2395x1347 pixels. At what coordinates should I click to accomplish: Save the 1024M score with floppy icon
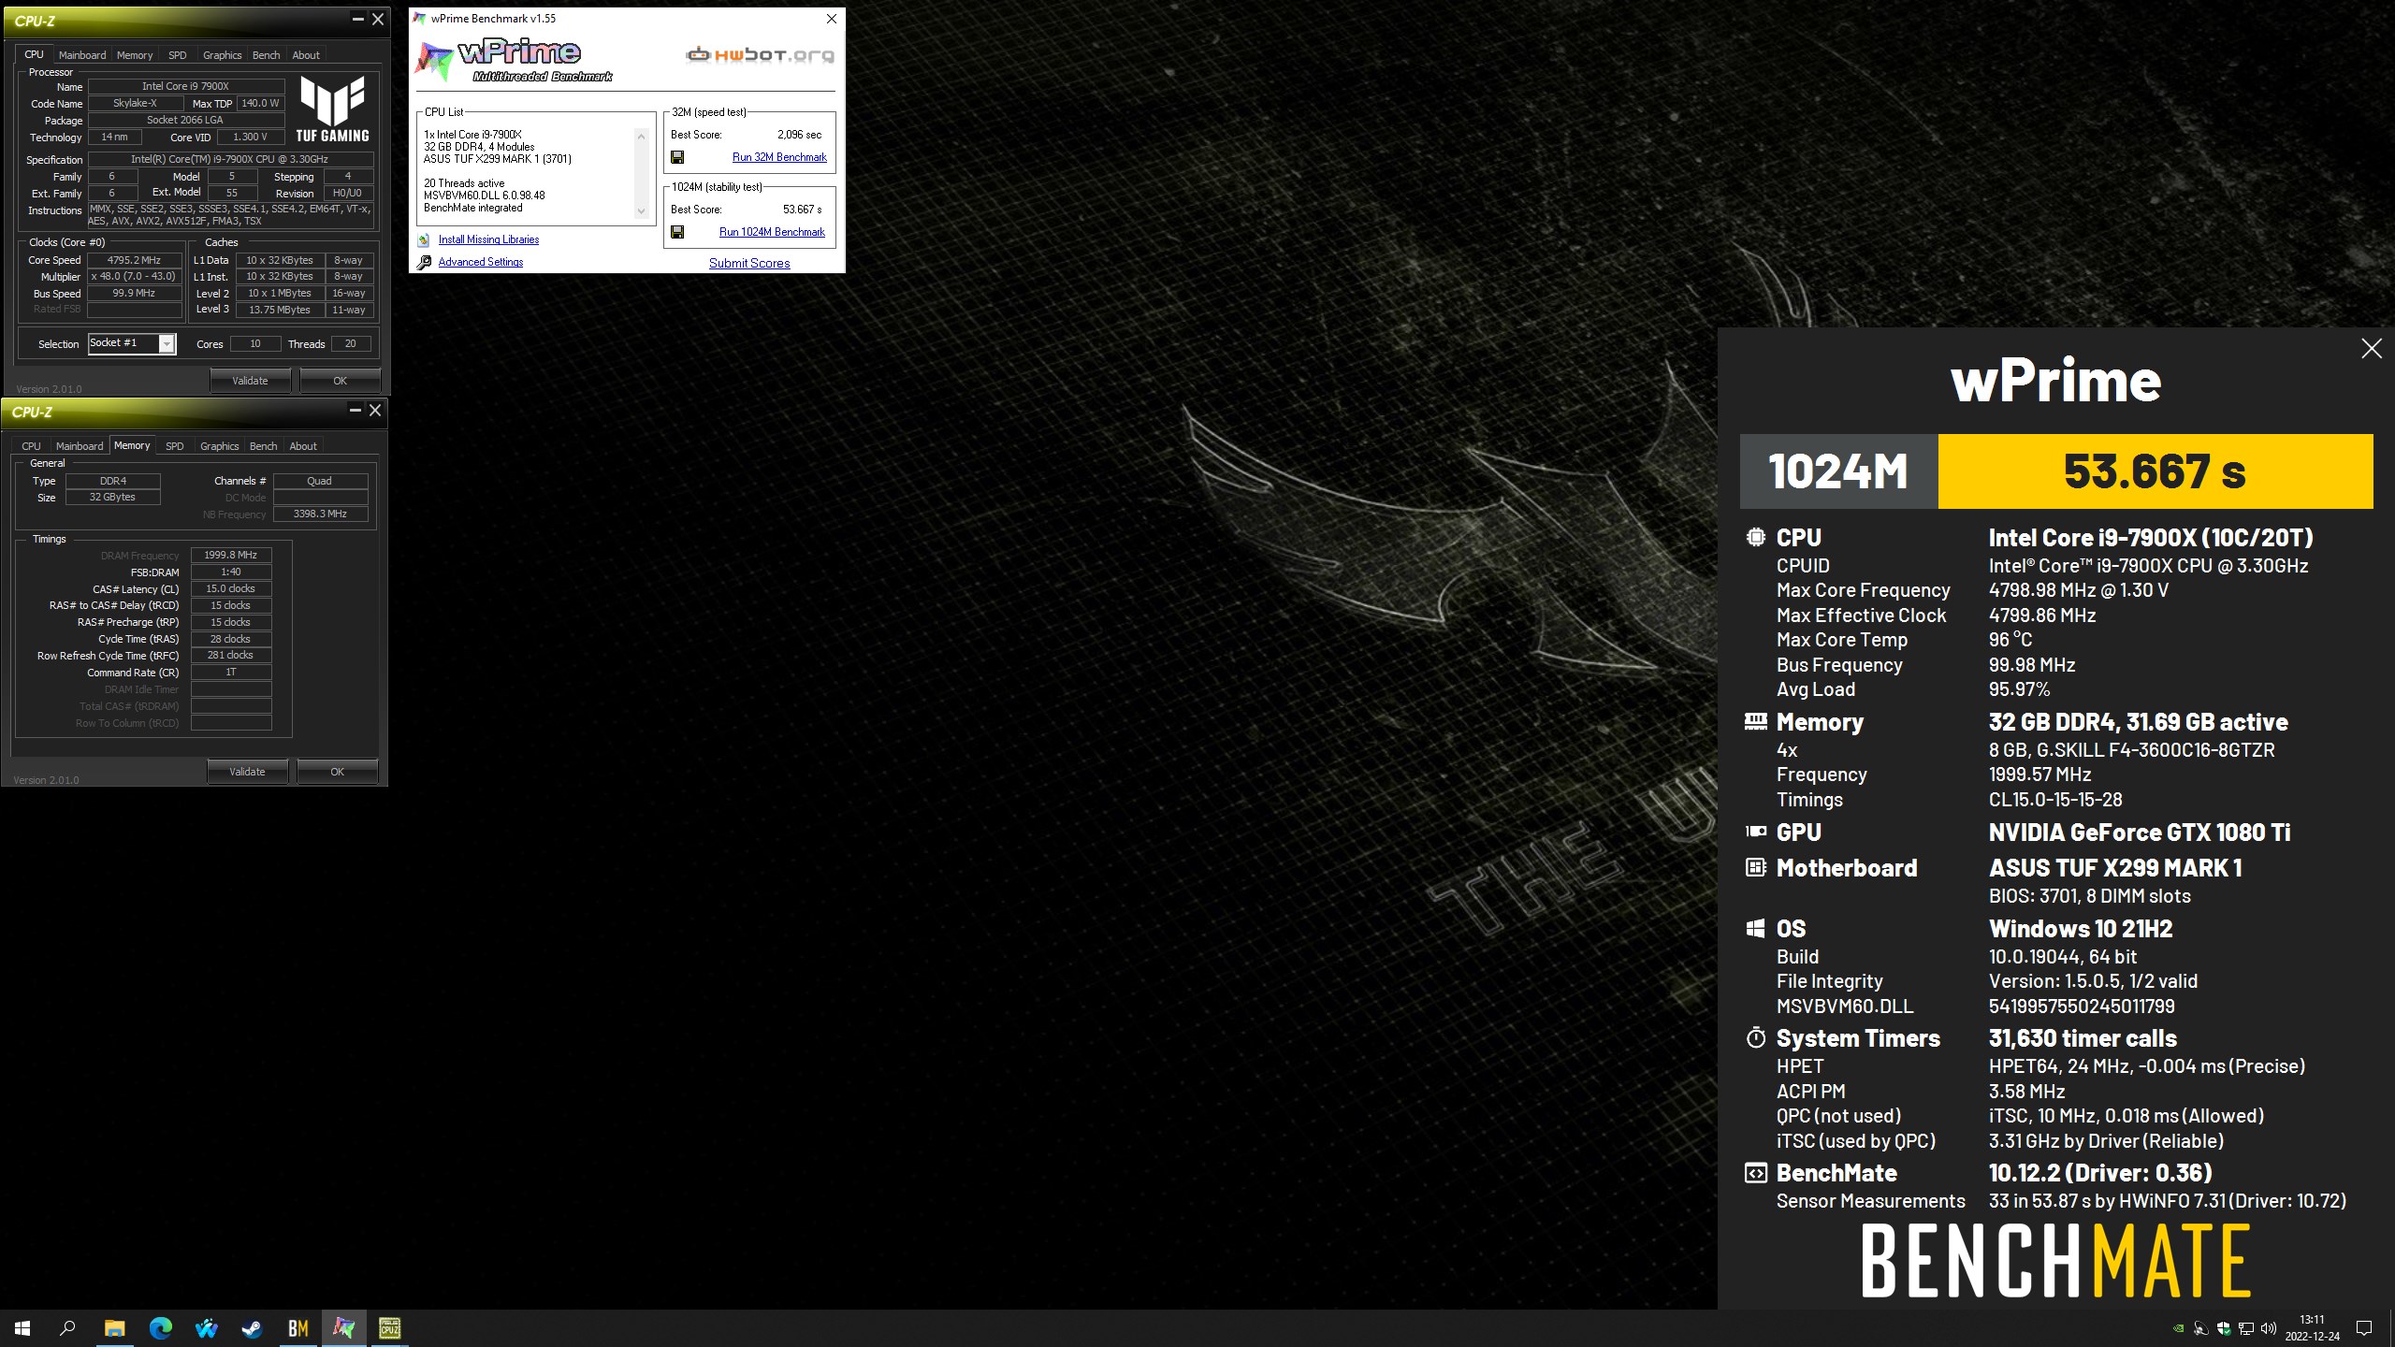(x=677, y=232)
